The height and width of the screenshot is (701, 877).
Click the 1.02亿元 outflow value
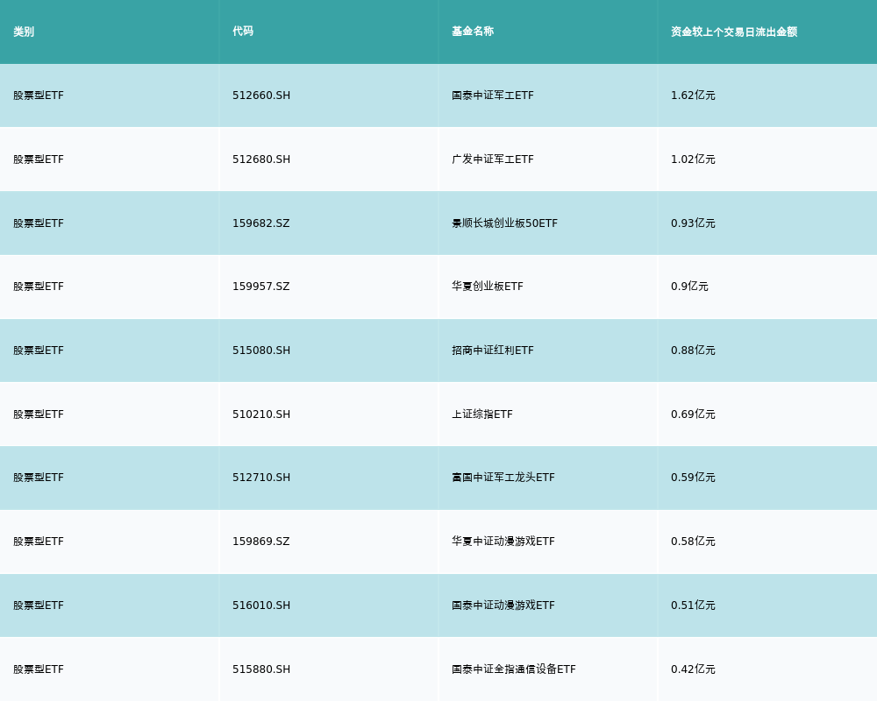click(693, 159)
